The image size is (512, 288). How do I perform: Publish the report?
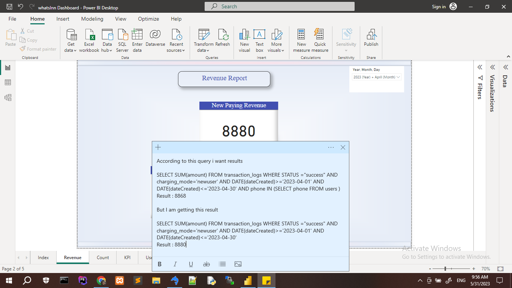coord(371,38)
